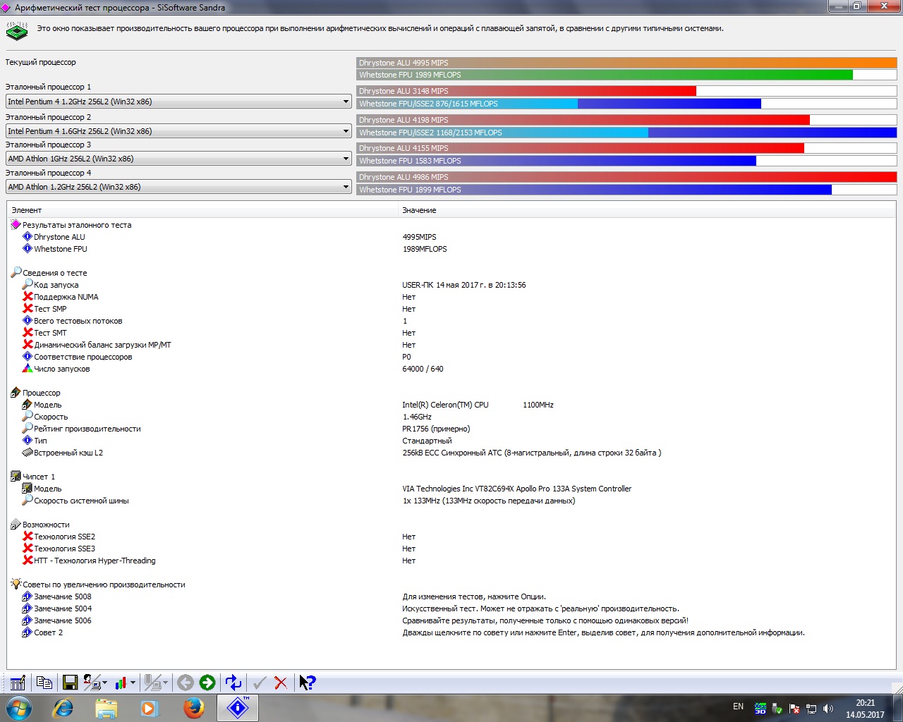Click the grey checkmark toolbar icon
Screen dimensions: 903x722
pos(260,683)
